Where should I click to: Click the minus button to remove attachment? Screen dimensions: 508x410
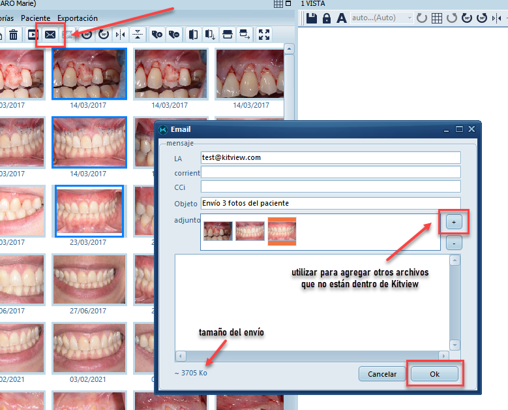454,243
